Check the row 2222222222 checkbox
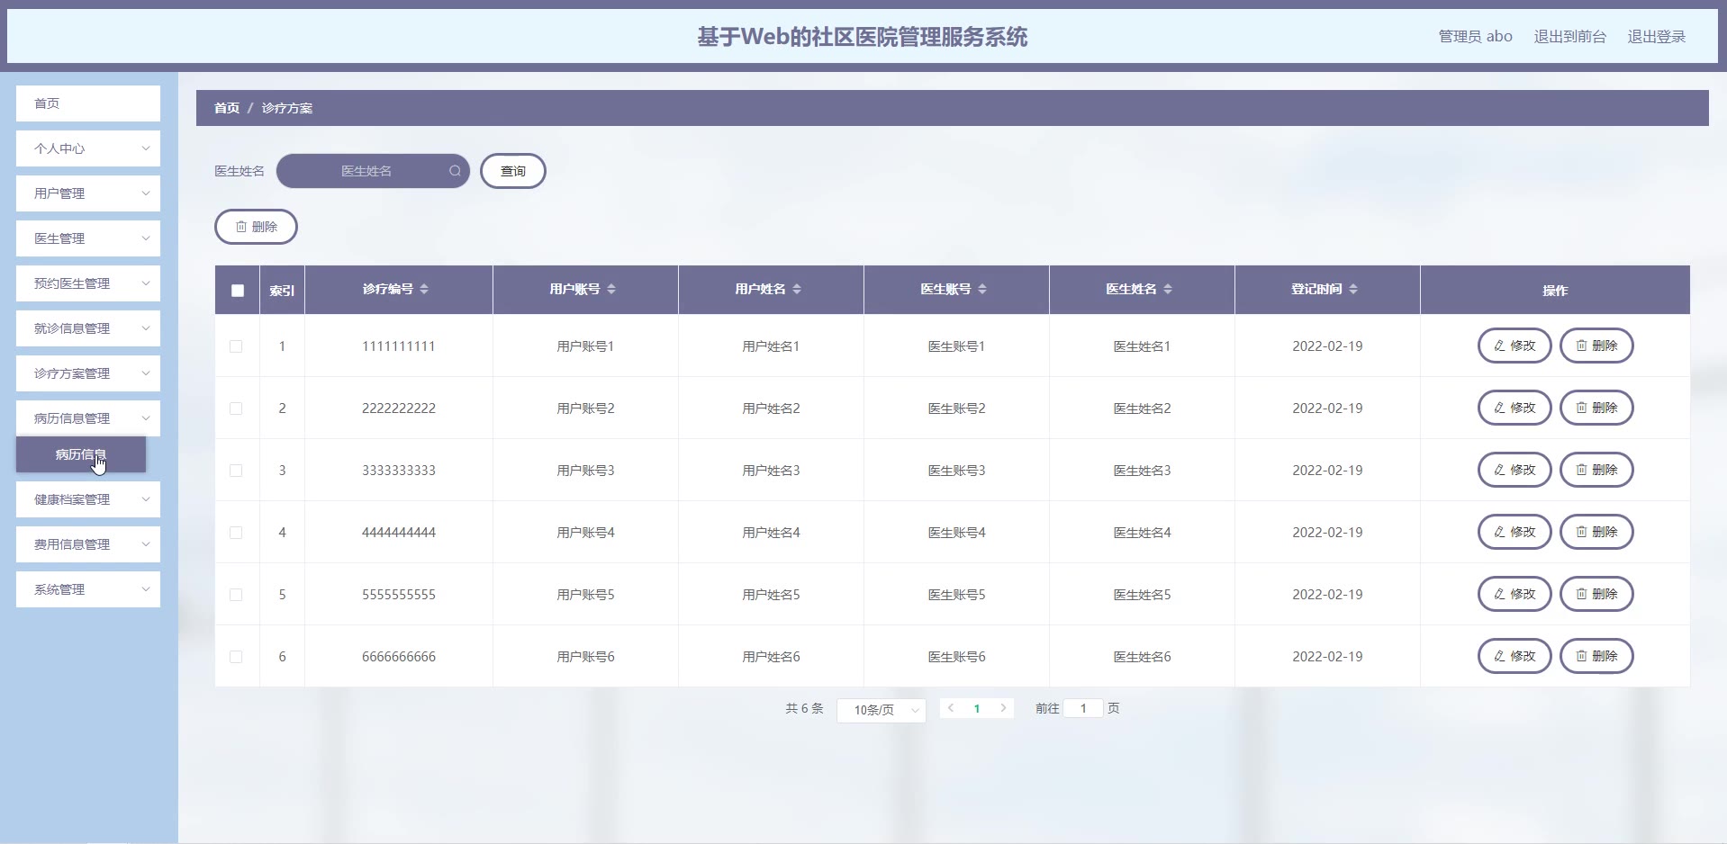This screenshot has height=844, width=1727. click(x=236, y=409)
